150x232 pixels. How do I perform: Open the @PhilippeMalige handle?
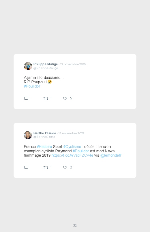46,68
